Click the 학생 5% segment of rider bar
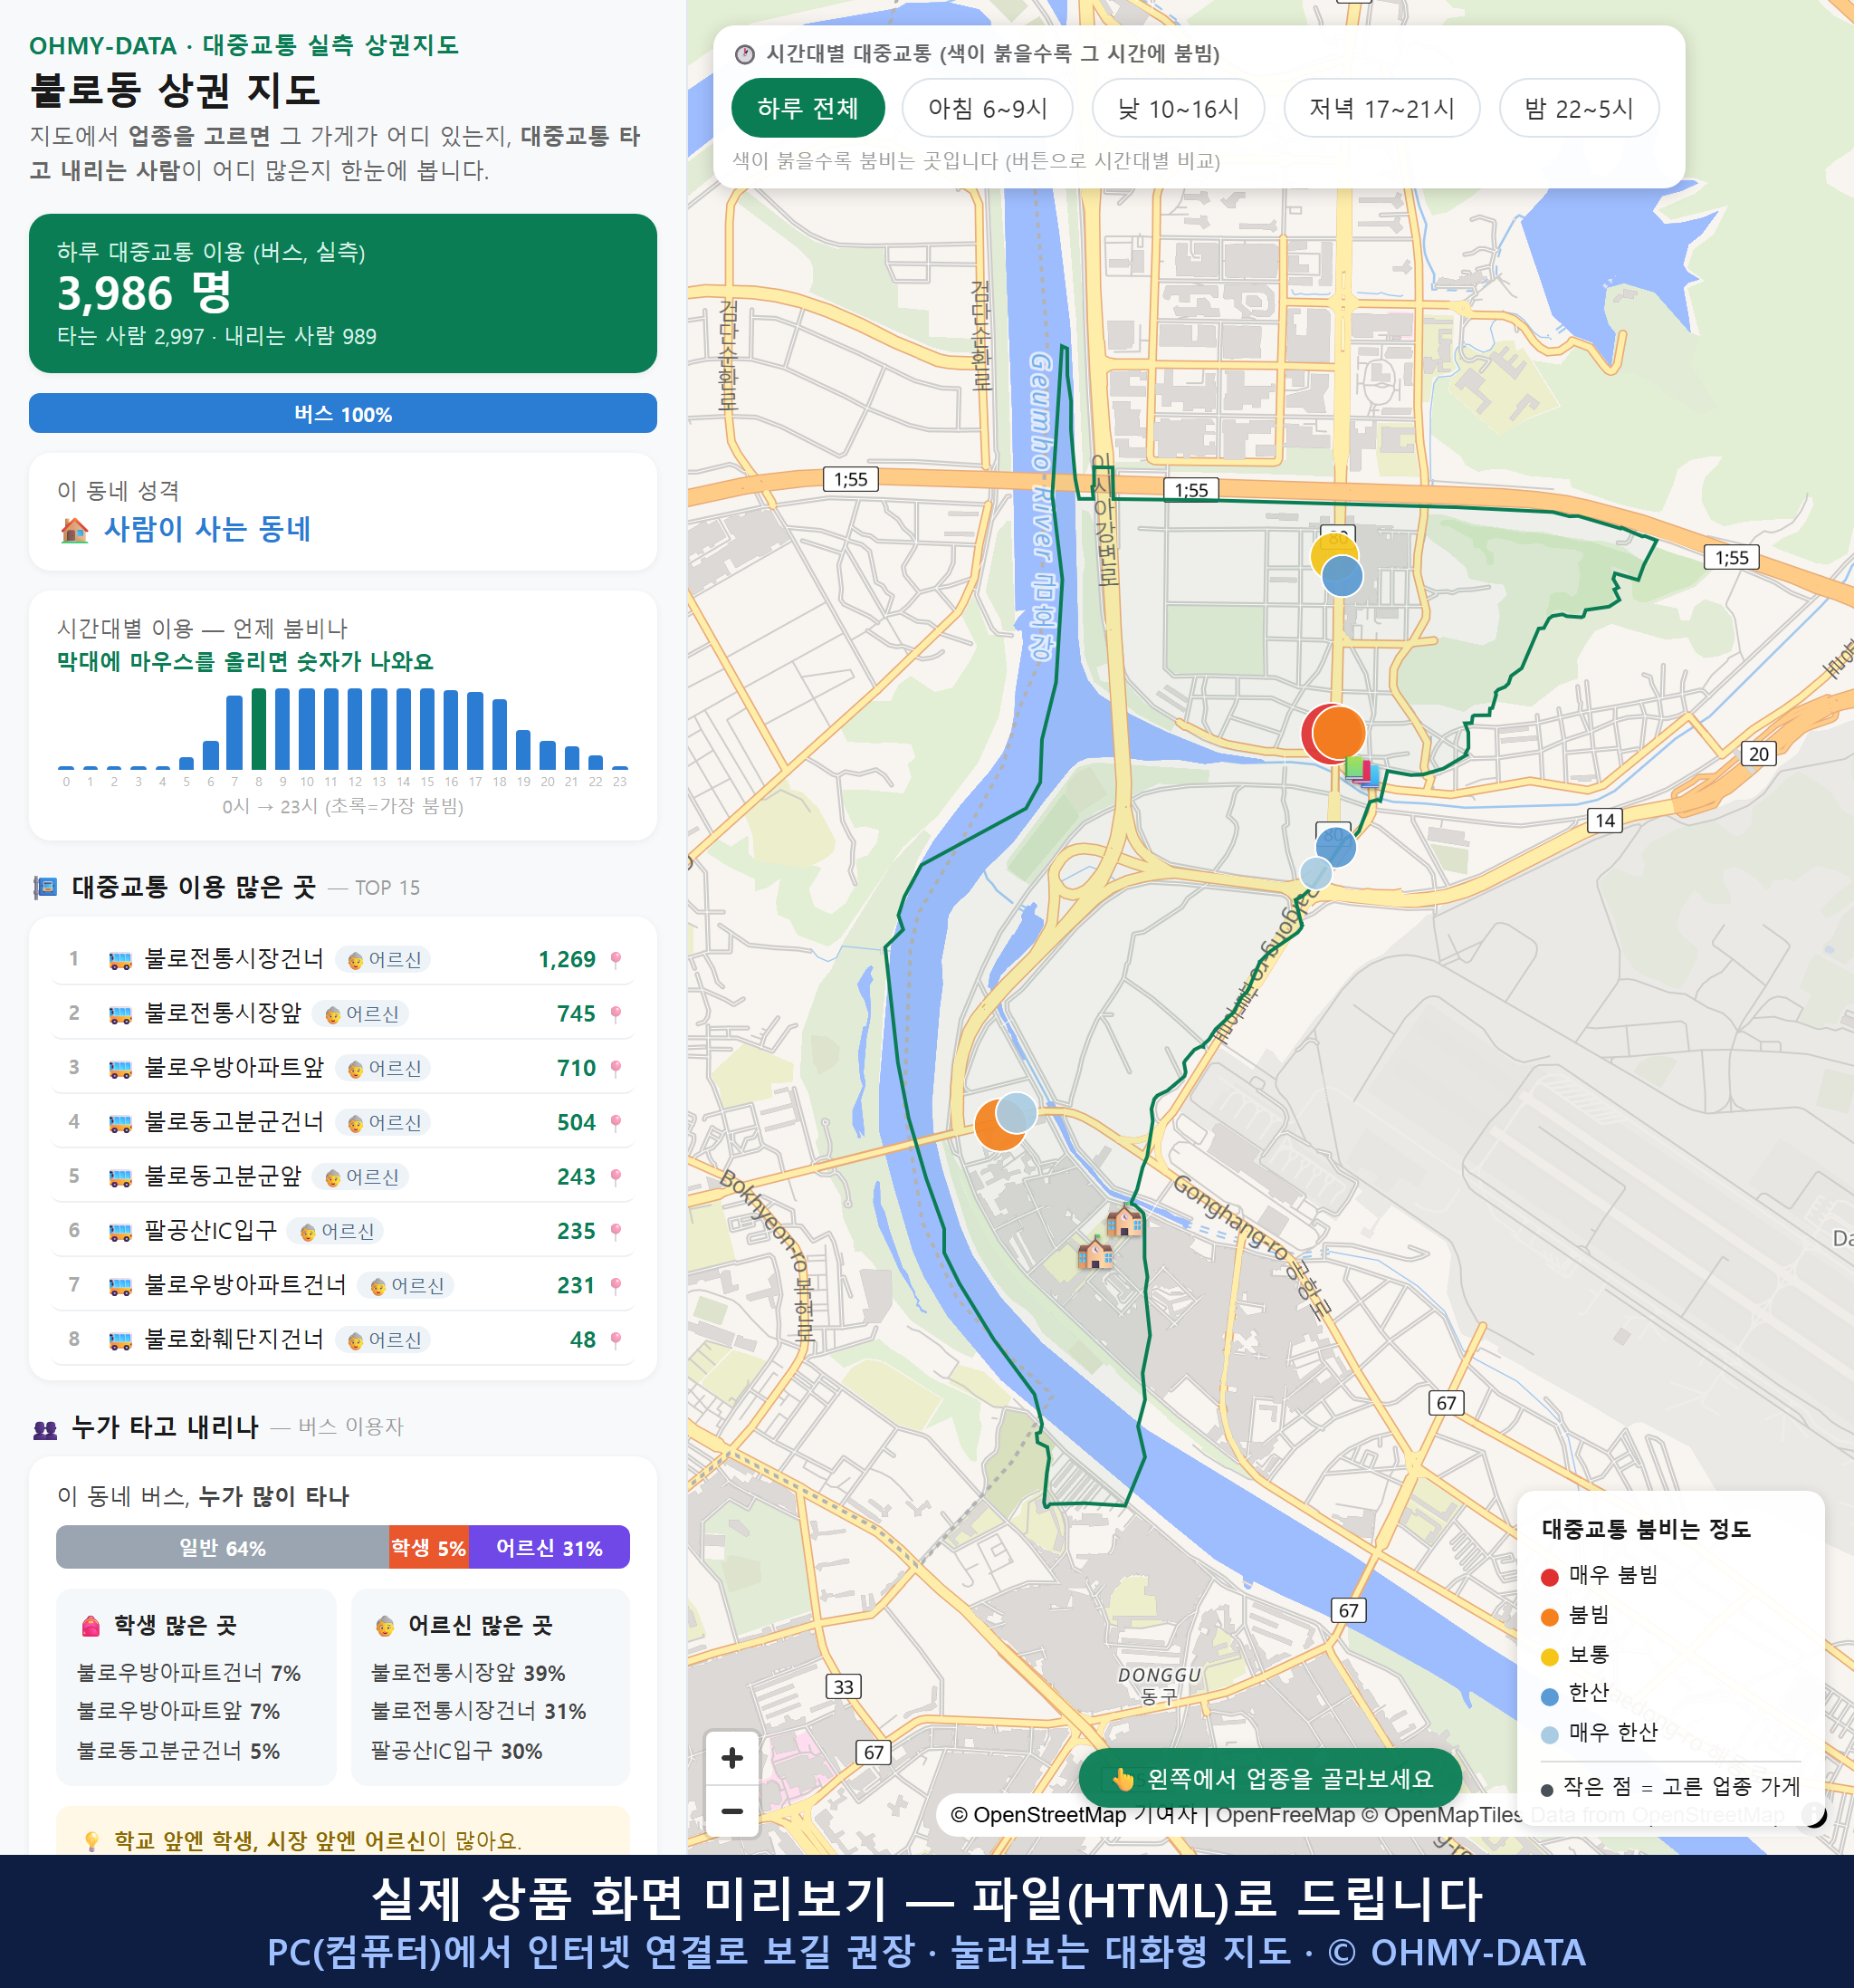The width and height of the screenshot is (1854, 1988). [x=429, y=1548]
